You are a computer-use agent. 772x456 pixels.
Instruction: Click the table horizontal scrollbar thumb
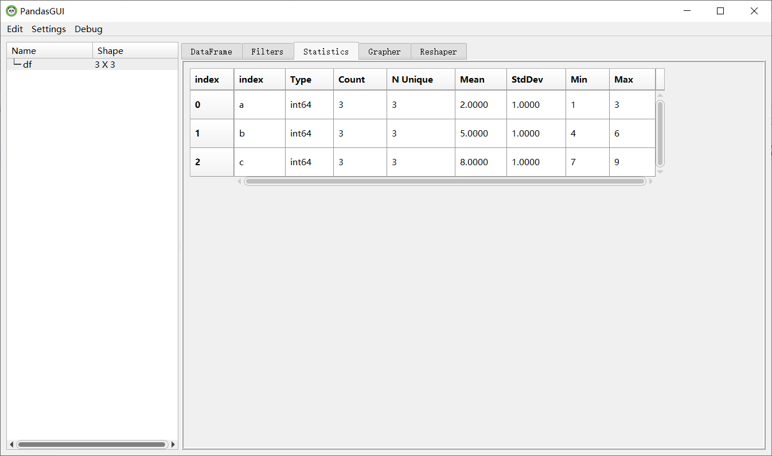coord(445,181)
